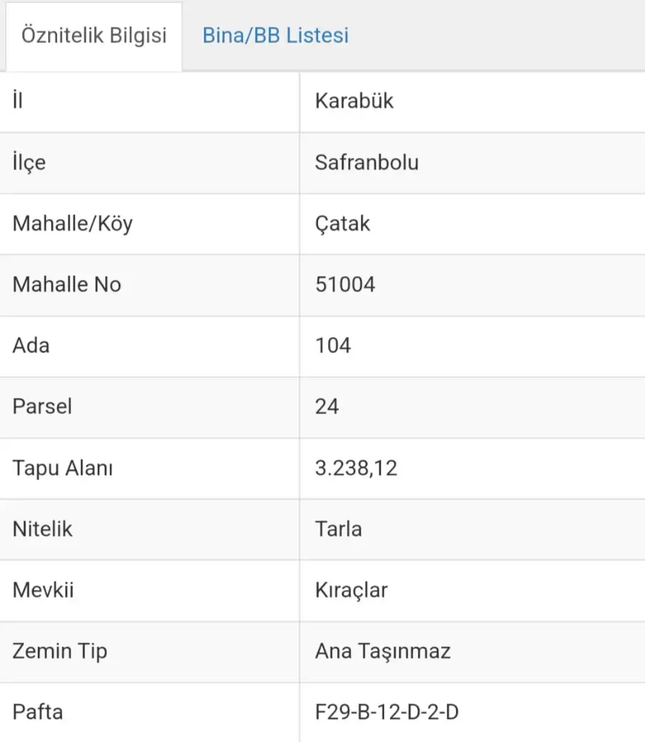Select the Pafta label cell
This screenshot has height=742, width=645.
[38, 713]
